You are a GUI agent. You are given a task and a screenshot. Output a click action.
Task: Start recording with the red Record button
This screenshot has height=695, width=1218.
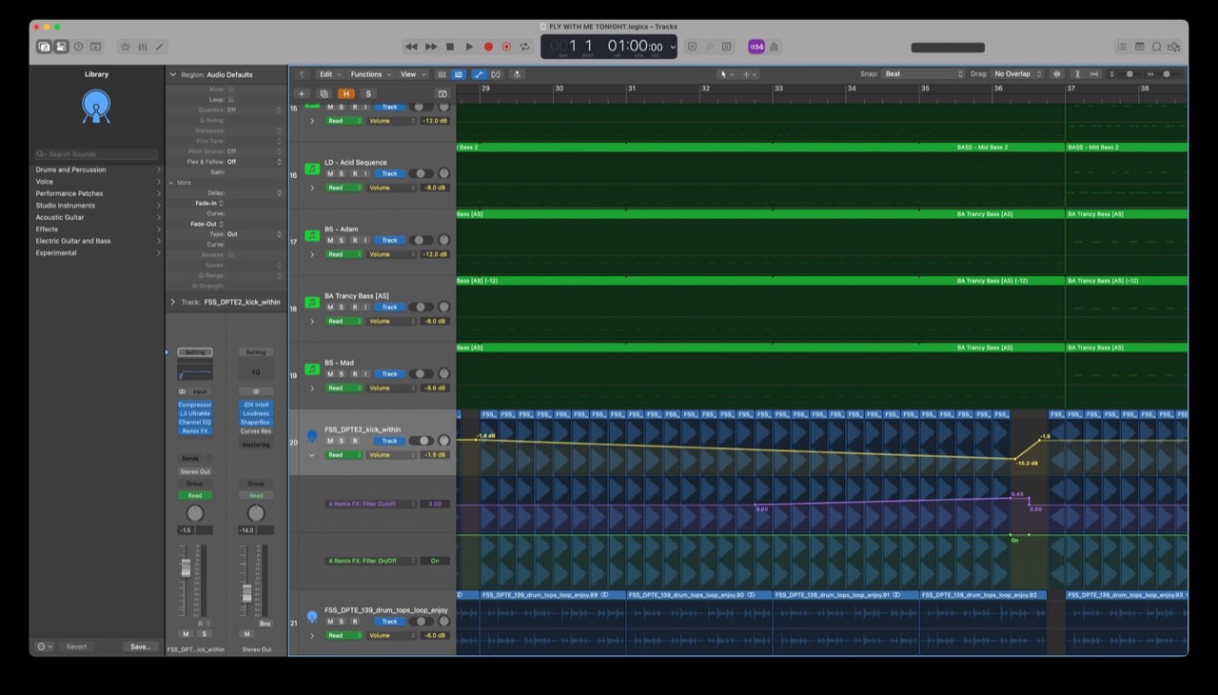point(488,47)
